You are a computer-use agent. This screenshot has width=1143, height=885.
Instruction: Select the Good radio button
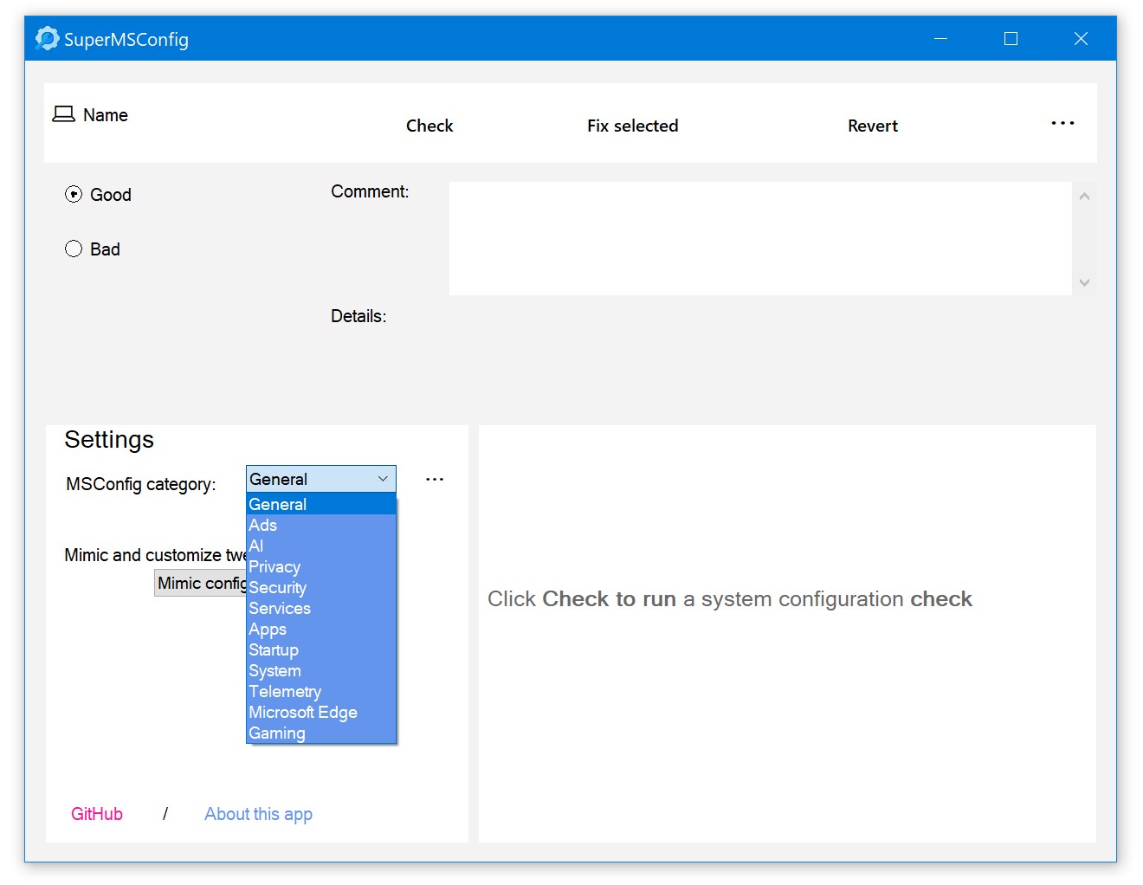click(x=74, y=194)
